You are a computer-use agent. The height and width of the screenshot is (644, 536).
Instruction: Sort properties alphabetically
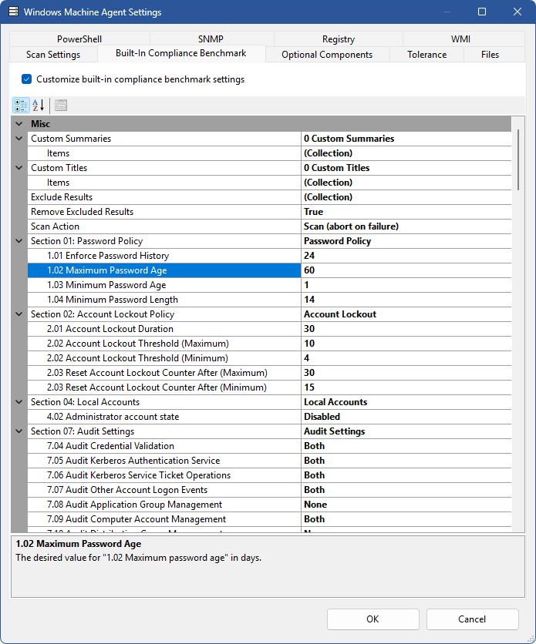(x=39, y=105)
